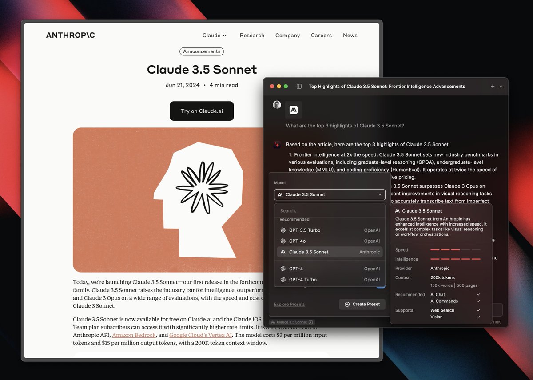Viewport: 533px width, 380px height.
Task: Click the user avatar in chat
Action: 277,105
